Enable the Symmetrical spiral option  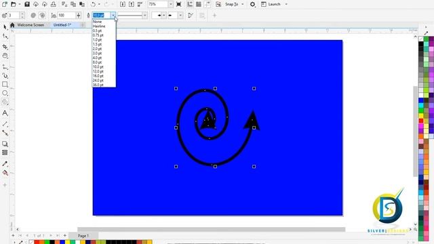[x=33, y=16]
